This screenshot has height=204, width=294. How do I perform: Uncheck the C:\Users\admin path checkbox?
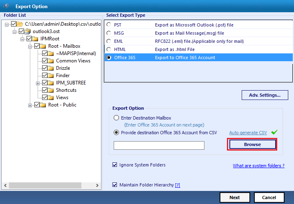13,24
